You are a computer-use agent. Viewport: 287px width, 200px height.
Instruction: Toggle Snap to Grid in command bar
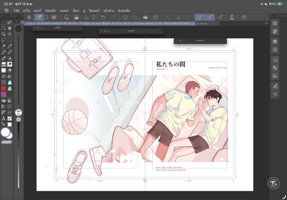(x=220, y=17)
